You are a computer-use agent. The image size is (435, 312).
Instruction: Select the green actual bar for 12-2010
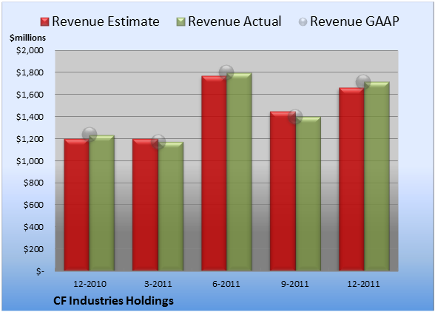[102, 203]
